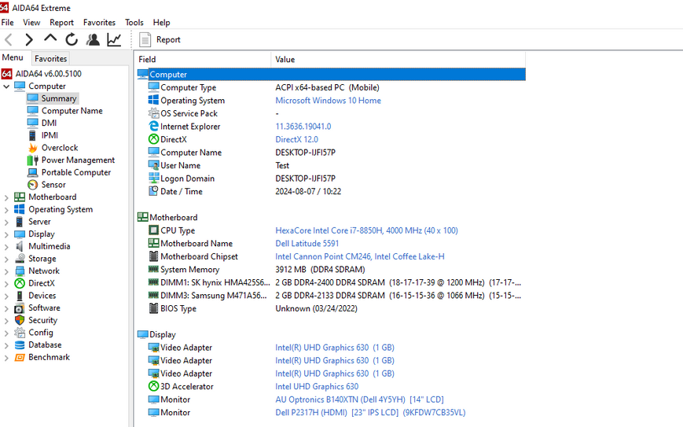Screen dimensions: 683x427
Task: Click the Security shield icon
Action: tap(20, 320)
